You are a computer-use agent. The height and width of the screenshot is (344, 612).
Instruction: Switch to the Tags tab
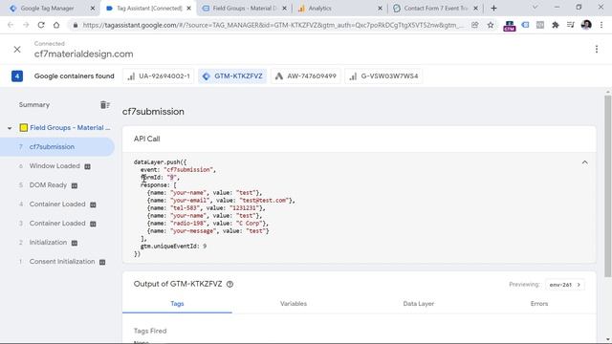177,304
